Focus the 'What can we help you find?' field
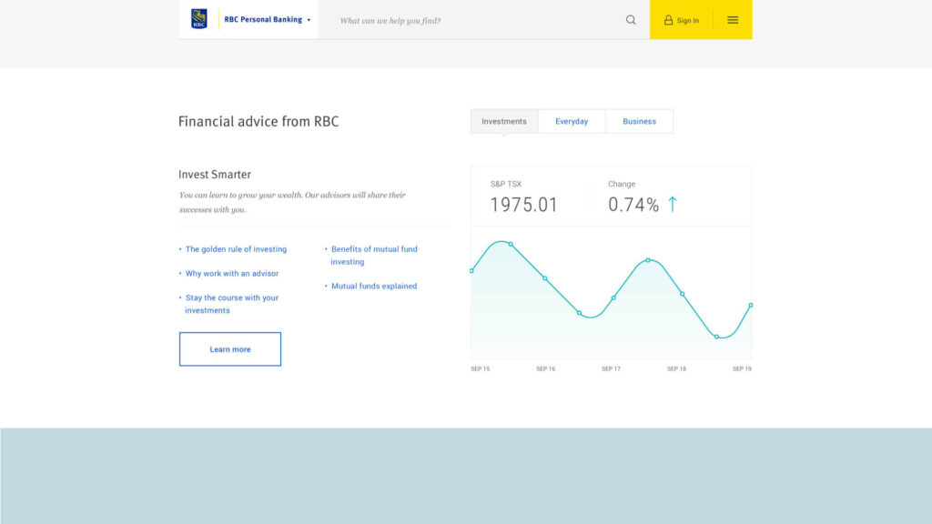932x524 pixels. pyautogui.click(x=473, y=20)
